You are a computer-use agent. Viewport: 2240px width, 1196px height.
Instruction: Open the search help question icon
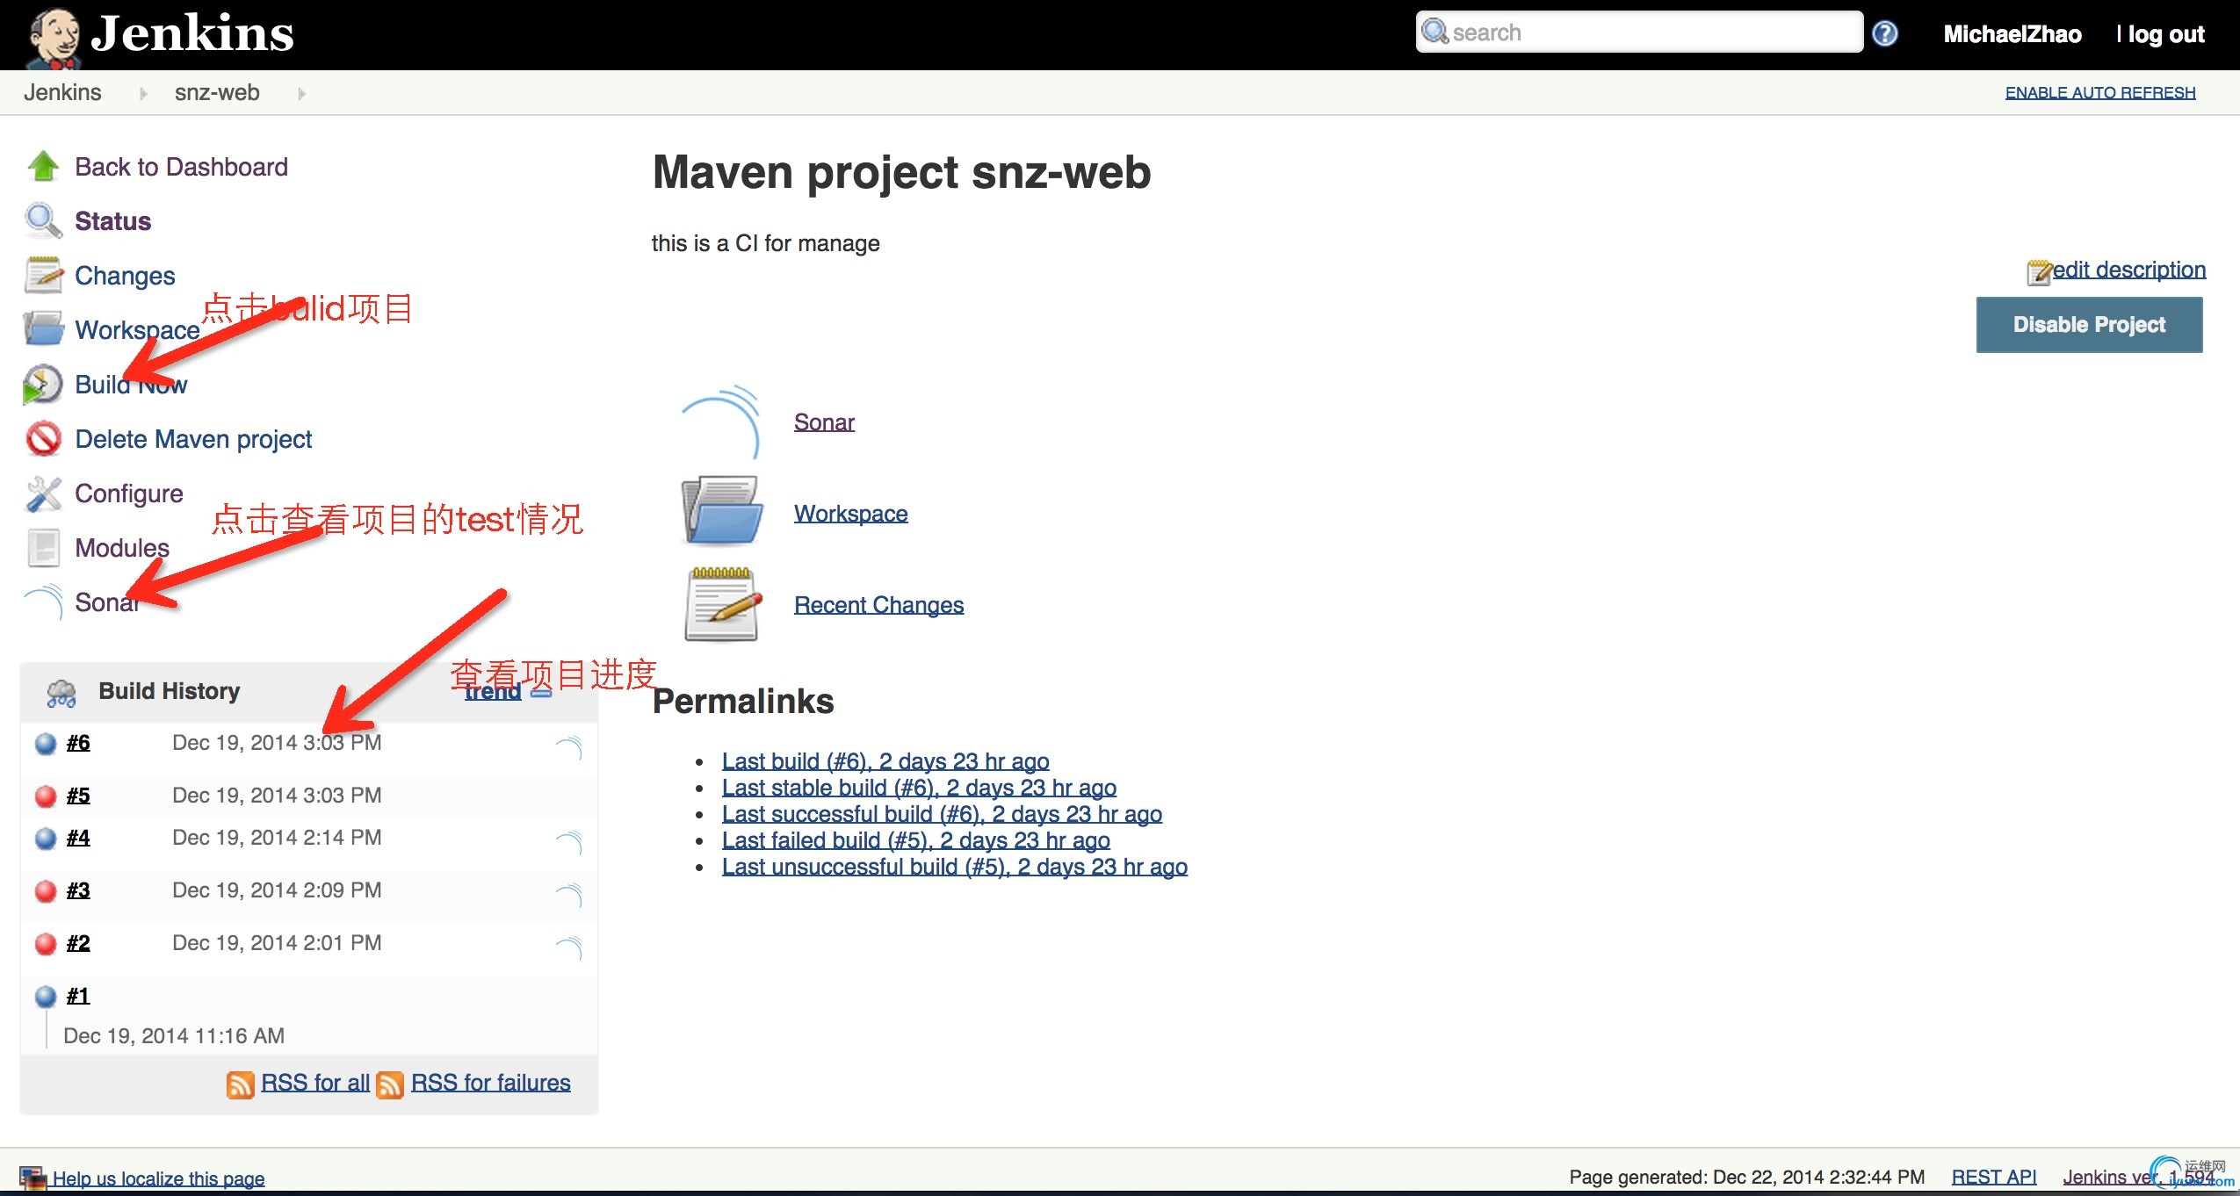tap(1885, 33)
